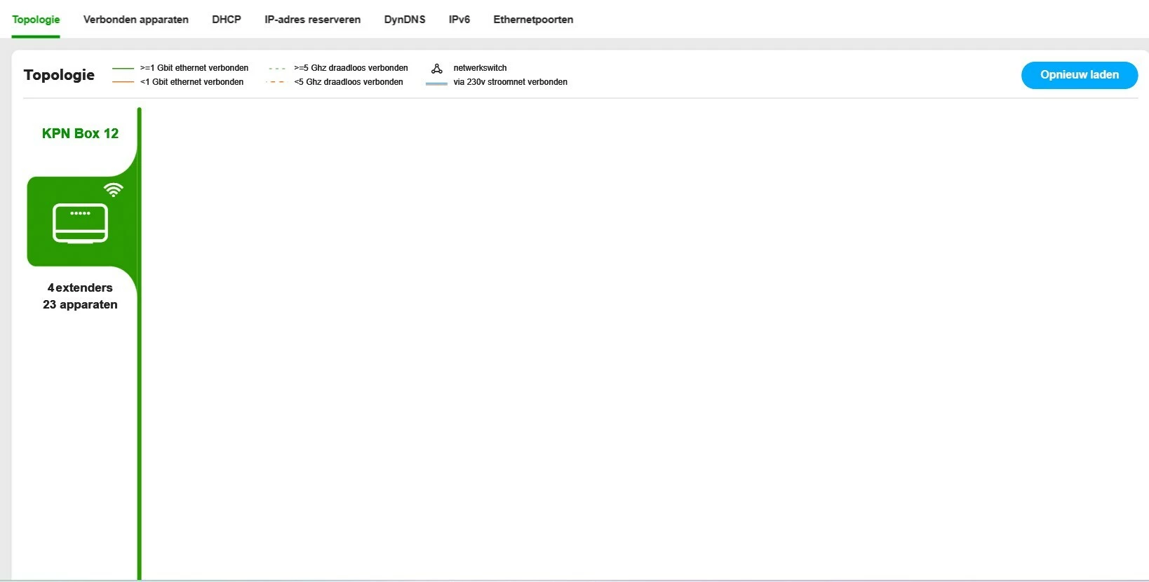Open the DHCP tab
1149x582 pixels.
click(x=227, y=20)
